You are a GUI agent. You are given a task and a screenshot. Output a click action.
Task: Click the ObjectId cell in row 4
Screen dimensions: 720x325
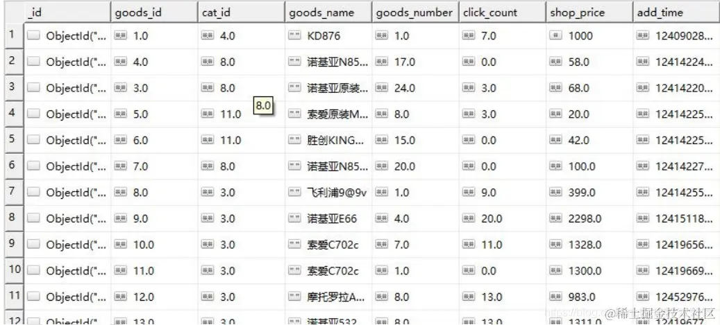(67, 114)
